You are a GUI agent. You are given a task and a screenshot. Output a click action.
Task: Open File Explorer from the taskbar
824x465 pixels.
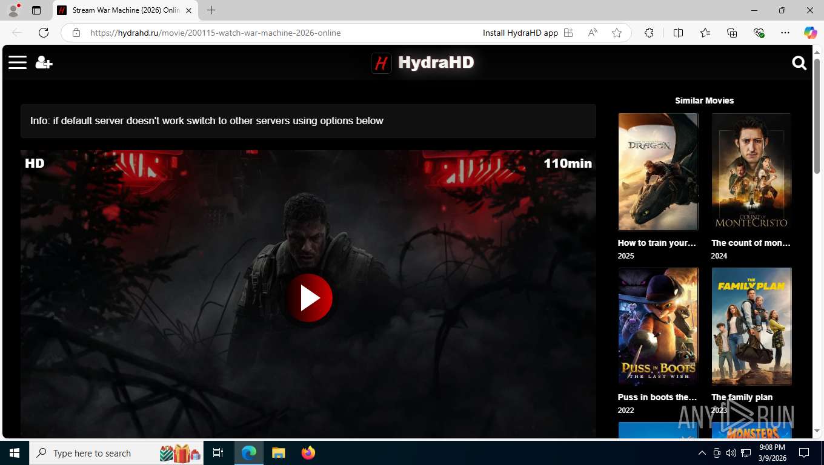tap(278, 453)
